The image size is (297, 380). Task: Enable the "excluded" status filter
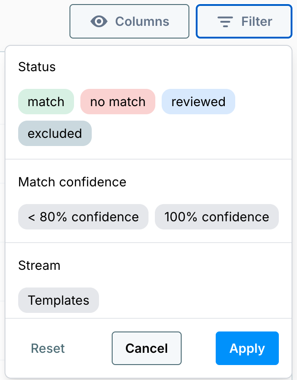54,133
